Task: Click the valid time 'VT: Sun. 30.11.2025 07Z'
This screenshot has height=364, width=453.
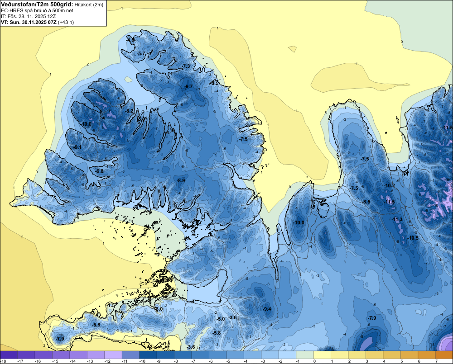Action: point(29,22)
